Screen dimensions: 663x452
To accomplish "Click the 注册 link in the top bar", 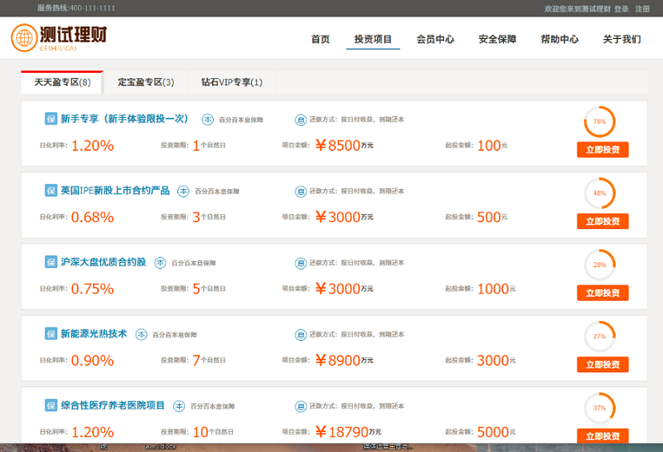I will [x=642, y=8].
